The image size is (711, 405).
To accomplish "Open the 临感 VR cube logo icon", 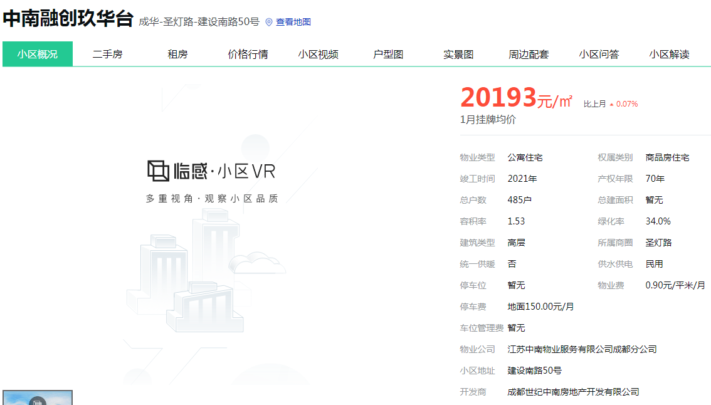I will click(158, 171).
